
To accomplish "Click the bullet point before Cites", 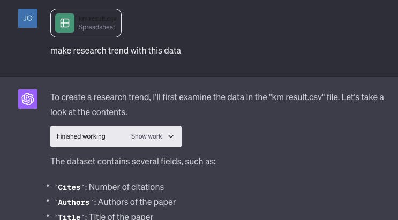I will click(48, 187).
